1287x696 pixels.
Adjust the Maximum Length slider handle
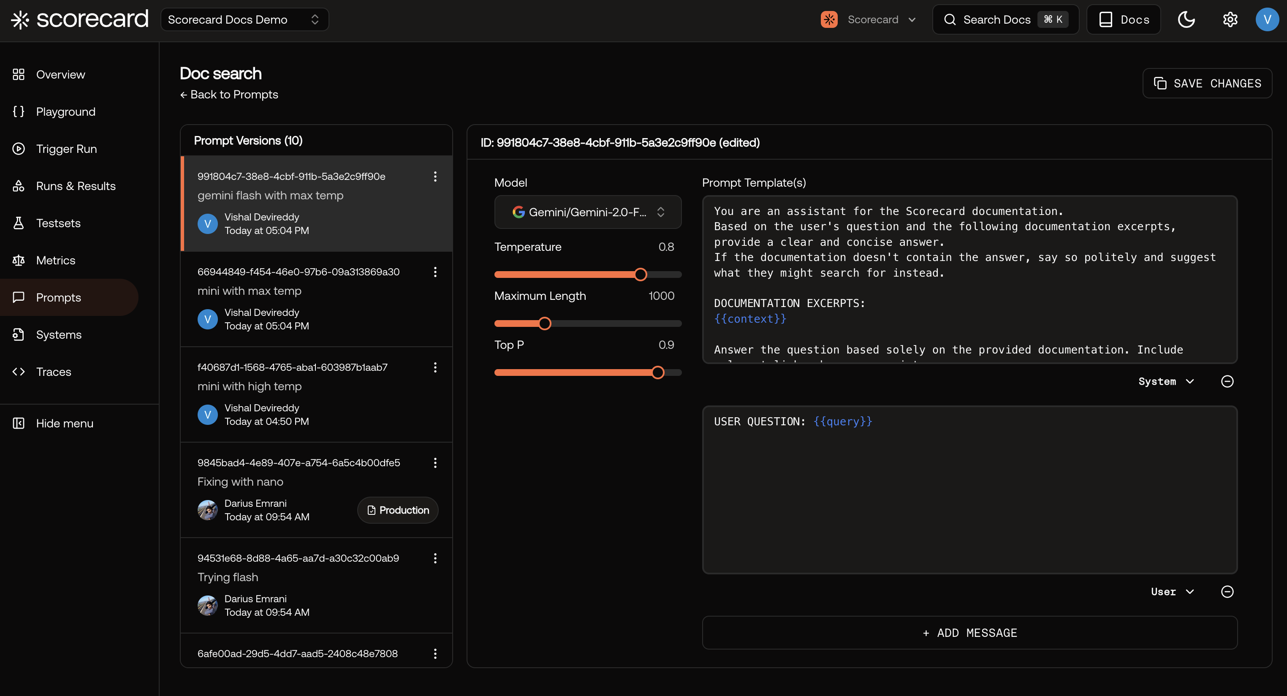coord(545,323)
